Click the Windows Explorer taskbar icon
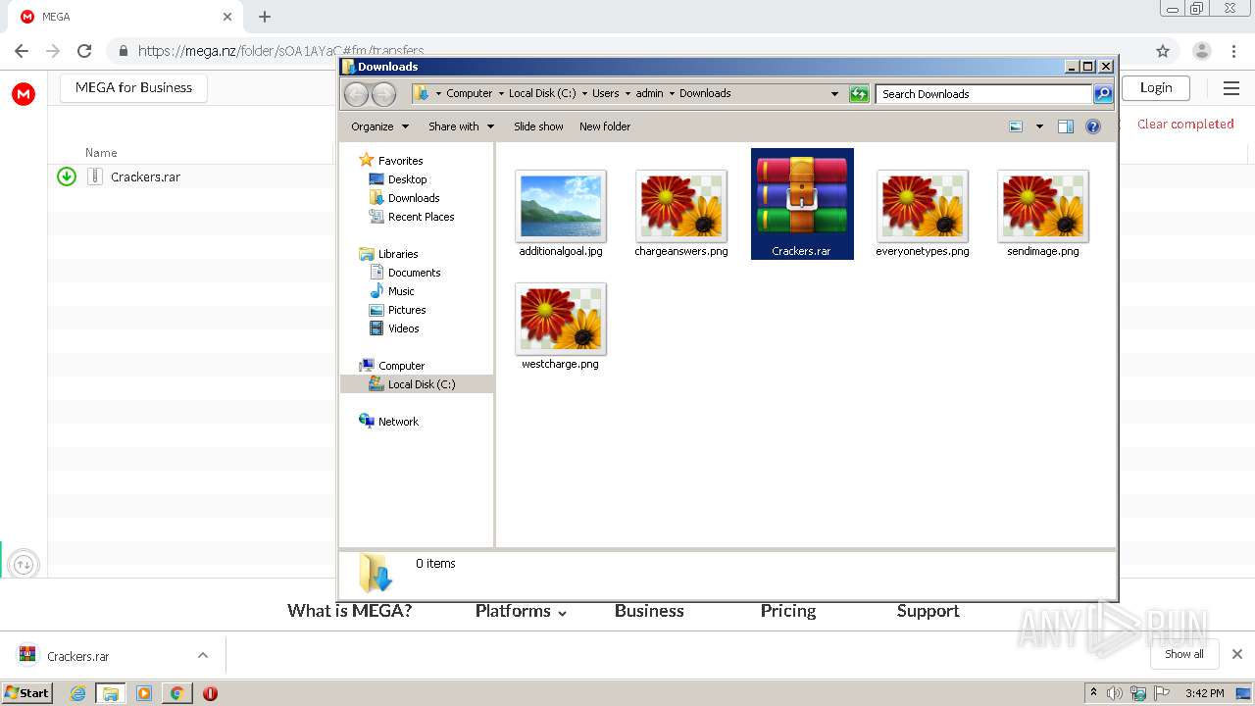 tap(111, 693)
